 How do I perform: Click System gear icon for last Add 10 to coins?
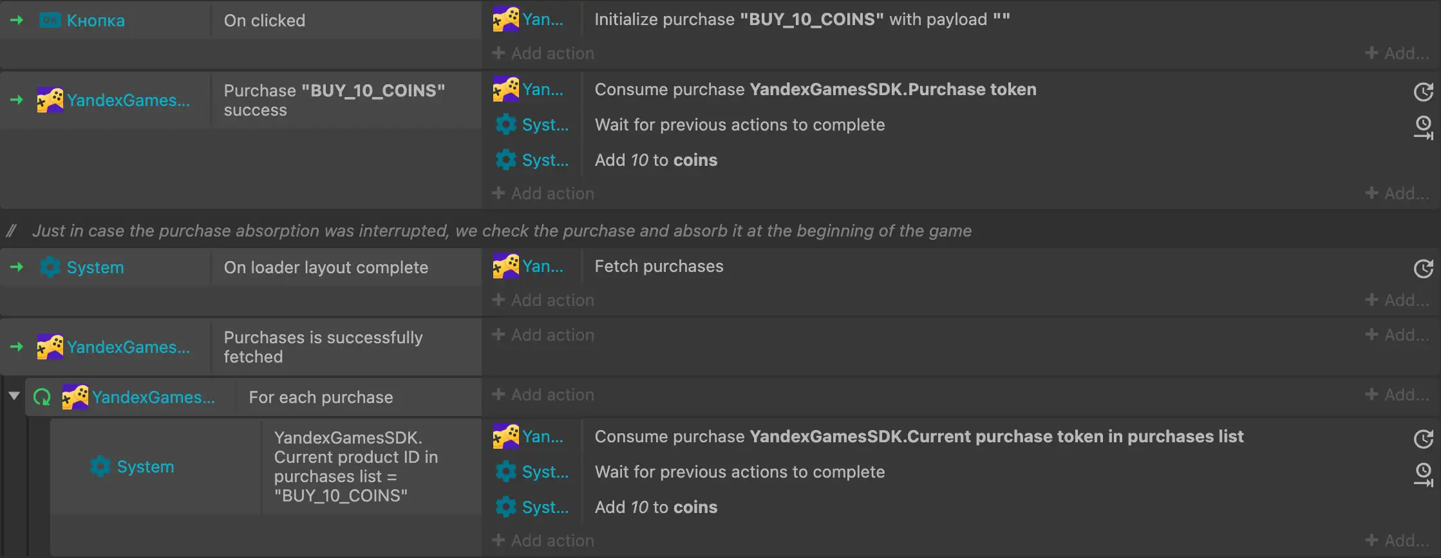506,507
